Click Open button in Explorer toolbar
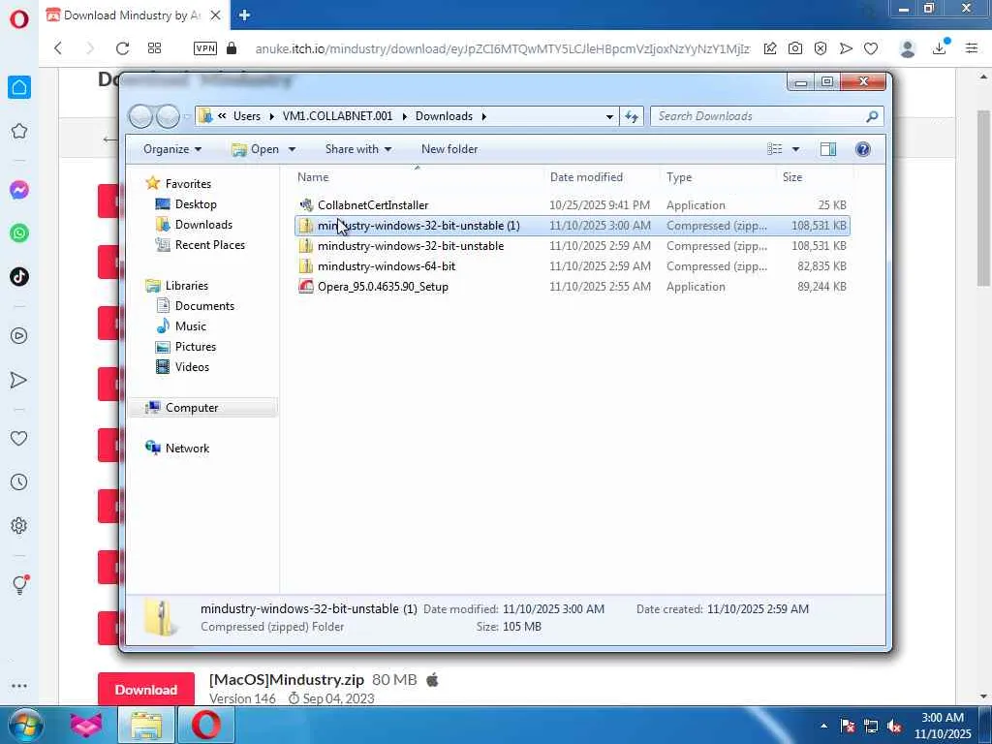Screen dimensions: 992x744 pyautogui.click(x=256, y=149)
